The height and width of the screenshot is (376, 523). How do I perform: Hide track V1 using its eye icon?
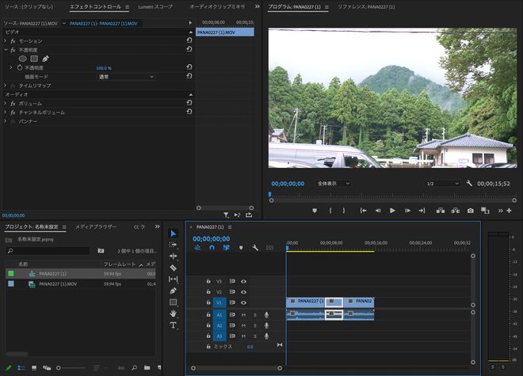tap(244, 302)
